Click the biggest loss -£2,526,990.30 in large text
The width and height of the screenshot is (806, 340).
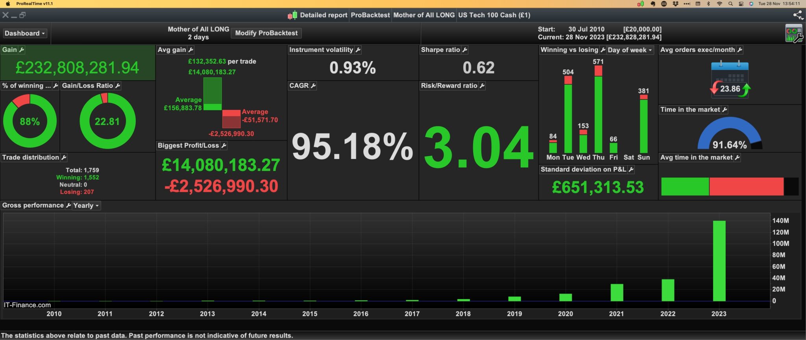pos(221,186)
